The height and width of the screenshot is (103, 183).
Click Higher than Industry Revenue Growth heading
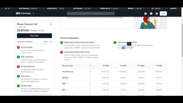coord(79,42)
